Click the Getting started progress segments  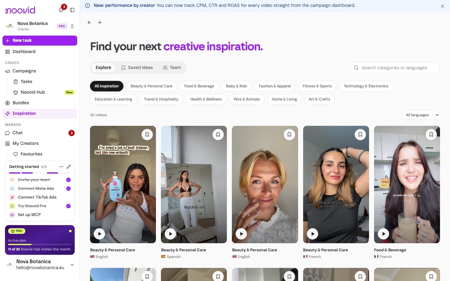40,173
